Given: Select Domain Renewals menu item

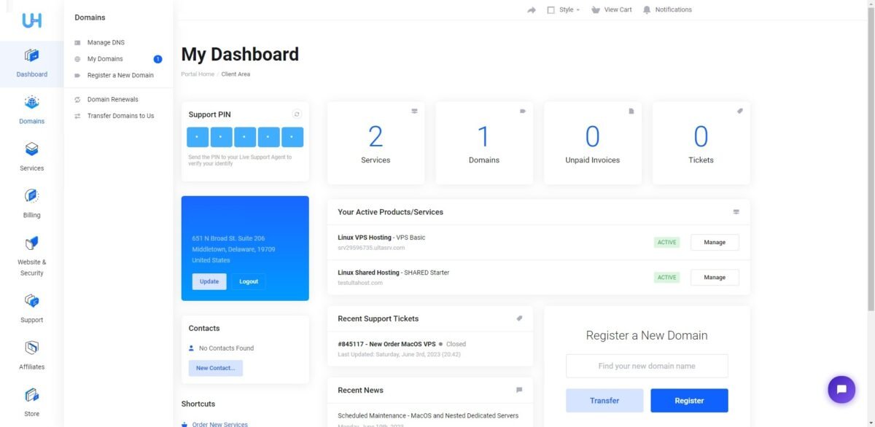Looking at the screenshot, I should click(x=112, y=99).
